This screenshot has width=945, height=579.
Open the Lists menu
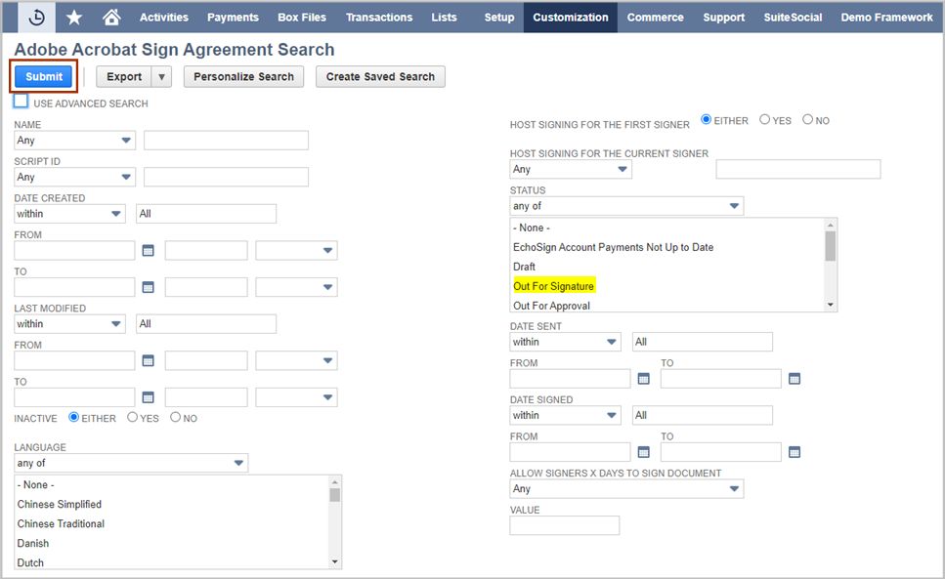tap(445, 18)
